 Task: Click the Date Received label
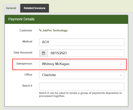click(x=23, y=52)
